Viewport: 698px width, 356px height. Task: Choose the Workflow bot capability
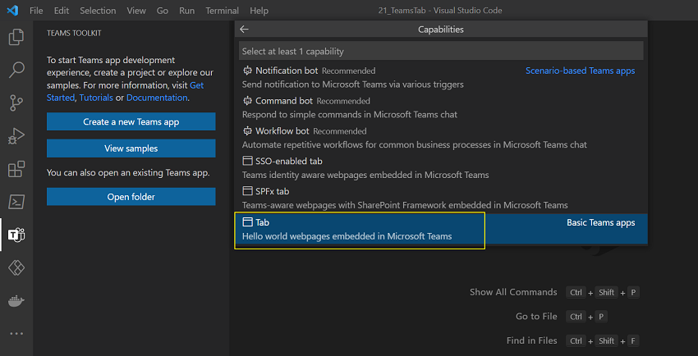(x=441, y=137)
